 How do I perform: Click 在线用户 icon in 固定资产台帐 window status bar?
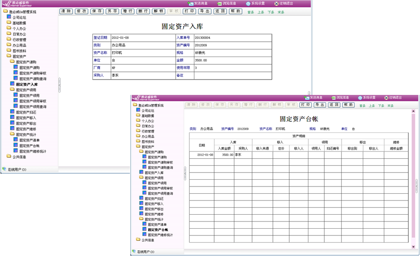[x=134, y=251]
